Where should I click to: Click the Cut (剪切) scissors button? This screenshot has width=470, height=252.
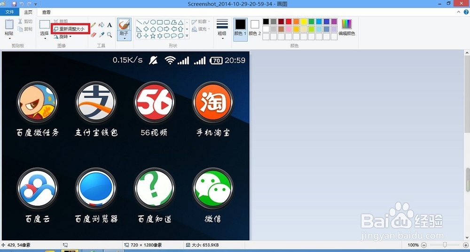click(25, 22)
